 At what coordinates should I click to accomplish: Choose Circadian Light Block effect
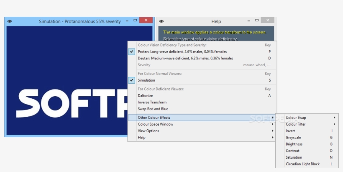tap(302, 164)
